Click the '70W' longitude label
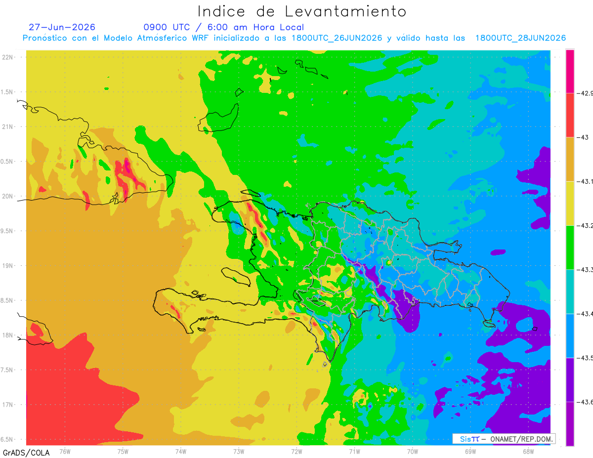The width and height of the screenshot is (593, 458). point(412,451)
